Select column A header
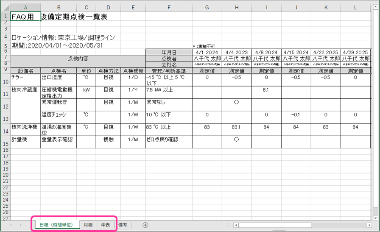 point(25,6)
